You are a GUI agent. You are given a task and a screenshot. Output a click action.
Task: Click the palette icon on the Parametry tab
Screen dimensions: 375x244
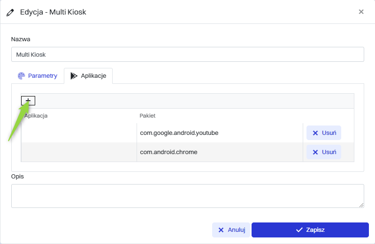click(x=21, y=76)
